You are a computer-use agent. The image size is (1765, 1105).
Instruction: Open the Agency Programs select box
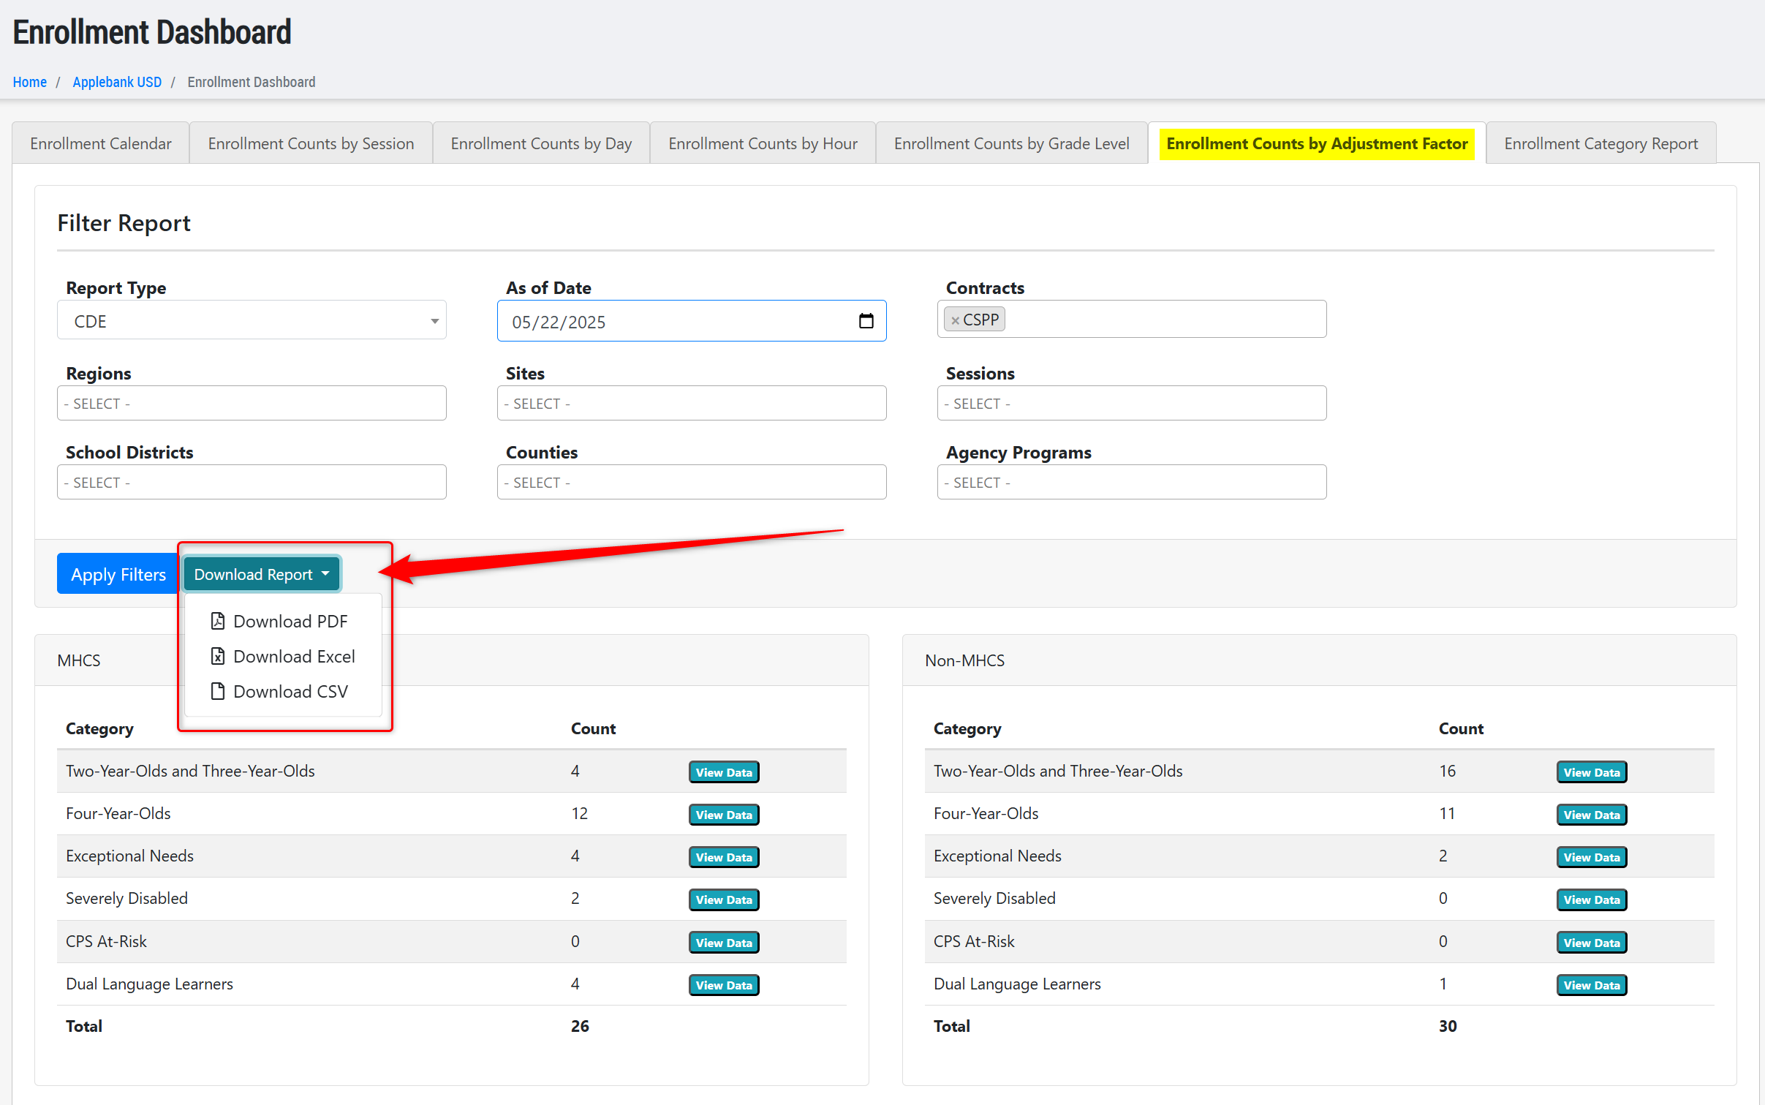pos(1131,483)
